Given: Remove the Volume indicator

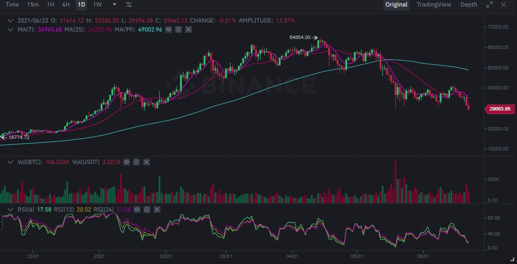Looking at the screenshot, I should [146, 162].
